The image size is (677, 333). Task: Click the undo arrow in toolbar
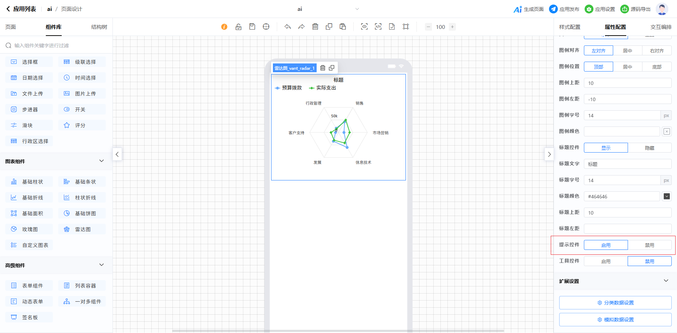(x=288, y=27)
